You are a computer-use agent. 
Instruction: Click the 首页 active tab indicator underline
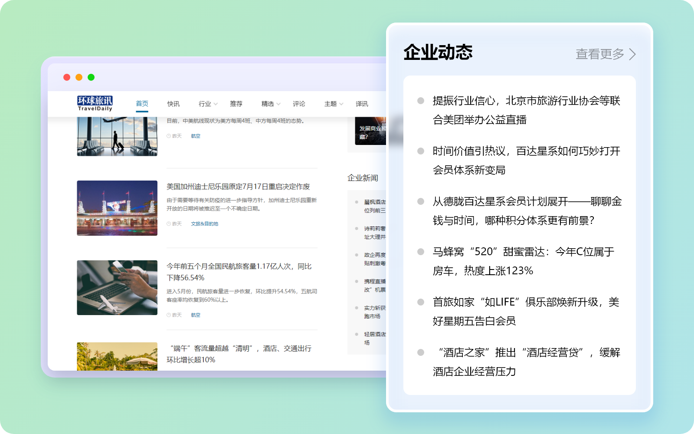pos(142,112)
